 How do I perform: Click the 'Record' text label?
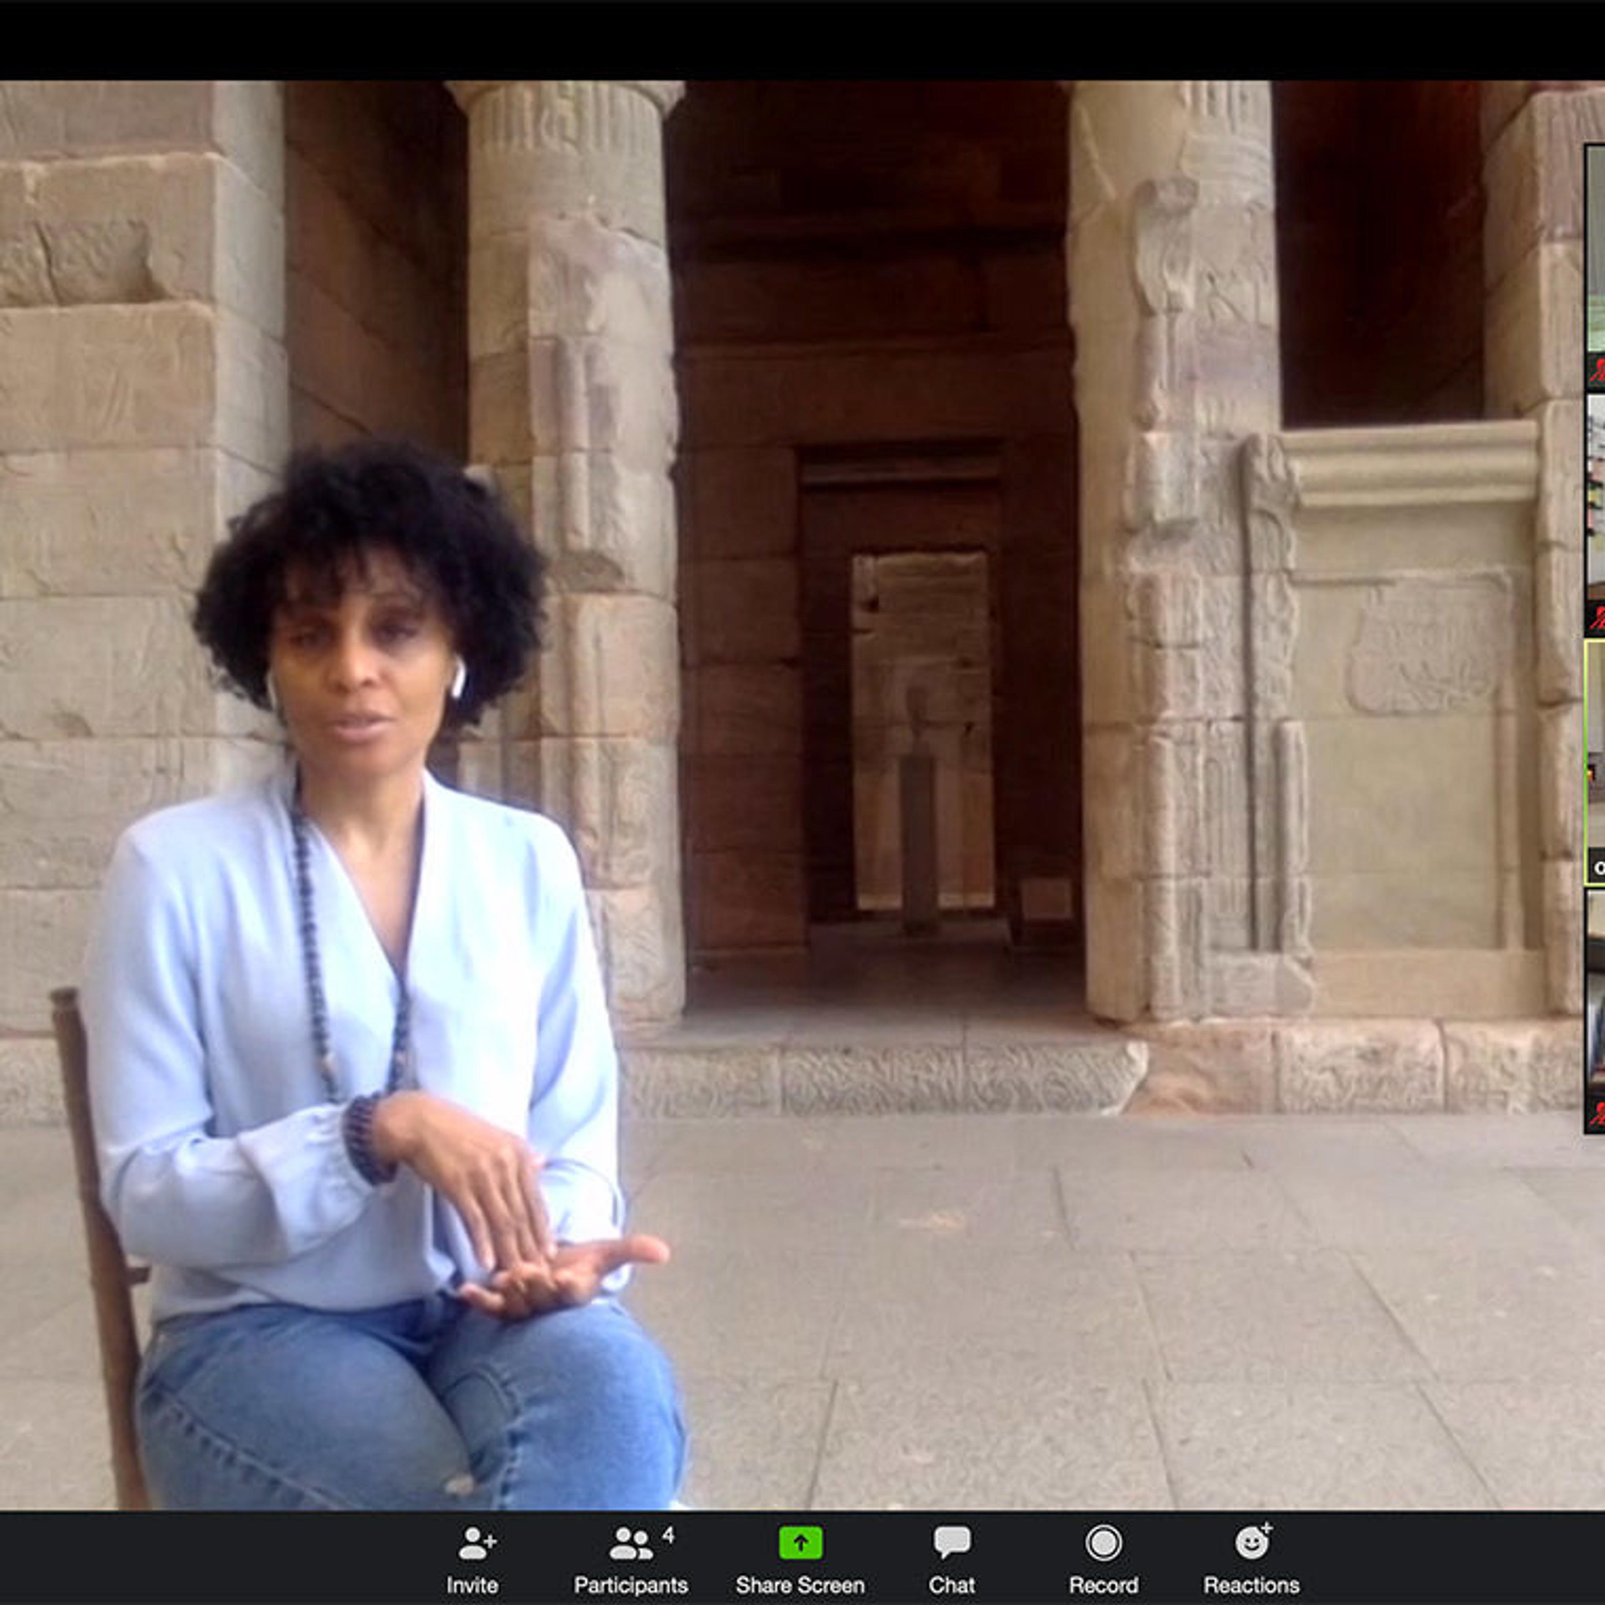tap(1103, 1585)
